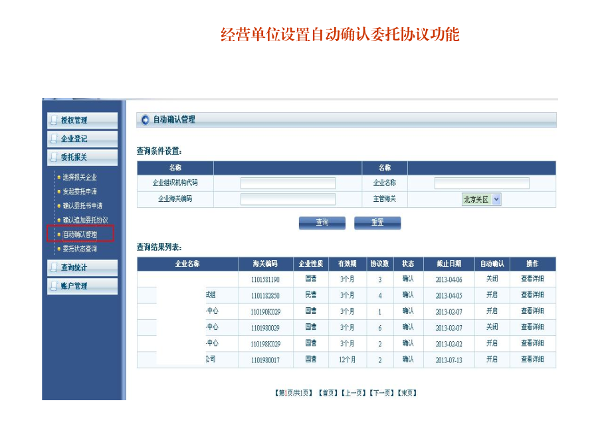Click the 自动确认 column header
The image size is (598, 448).
492,263
